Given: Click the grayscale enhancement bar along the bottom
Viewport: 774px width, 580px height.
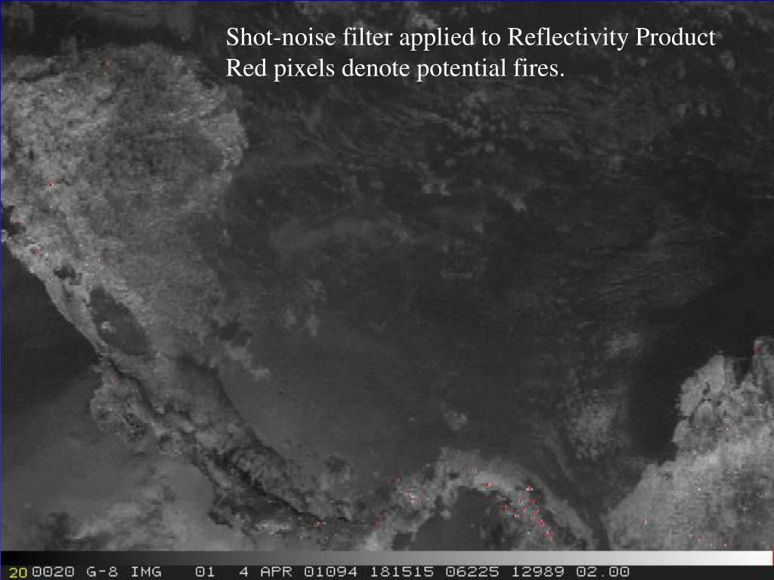Looking at the screenshot, I should pyautogui.click(x=387, y=558).
